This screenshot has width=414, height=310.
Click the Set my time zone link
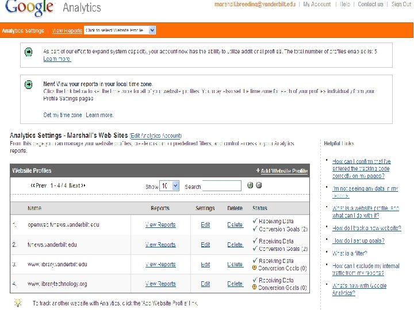(x=63, y=115)
